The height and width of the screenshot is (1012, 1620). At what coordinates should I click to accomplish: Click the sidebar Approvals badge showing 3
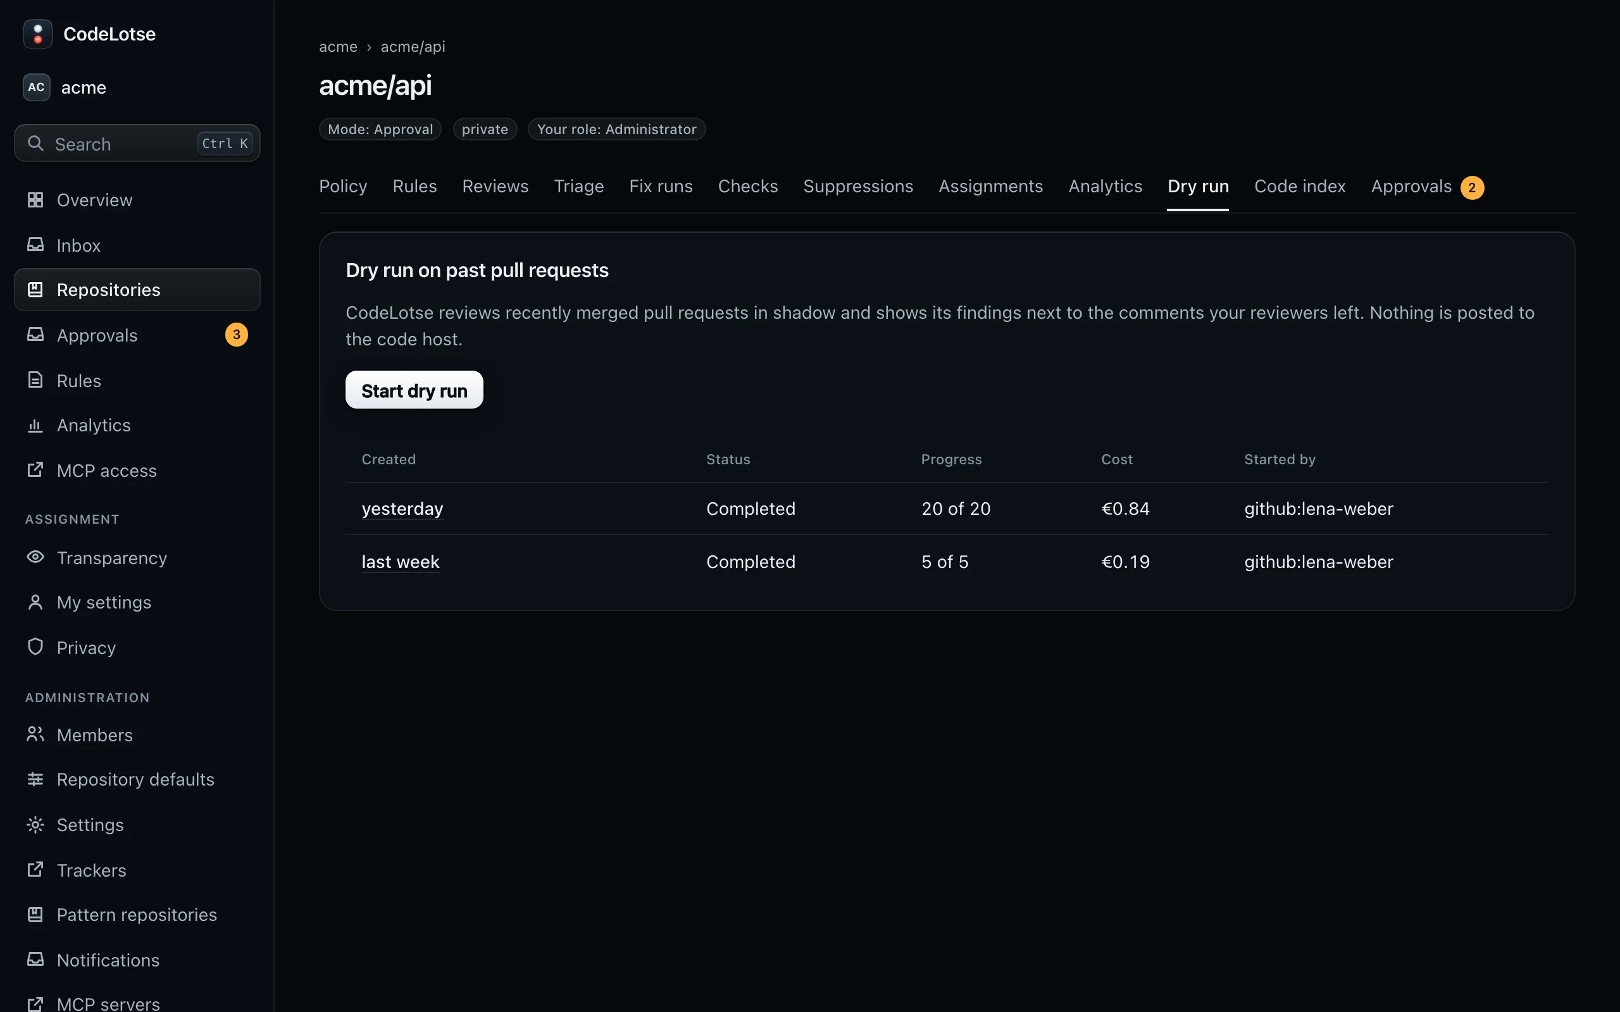(x=236, y=335)
